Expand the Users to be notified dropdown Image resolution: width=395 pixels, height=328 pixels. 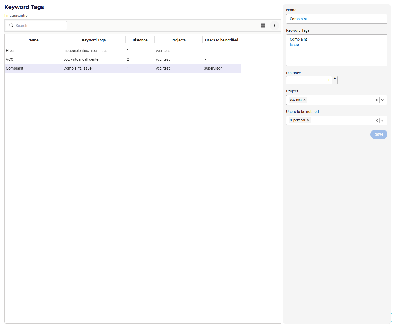click(x=382, y=120)
